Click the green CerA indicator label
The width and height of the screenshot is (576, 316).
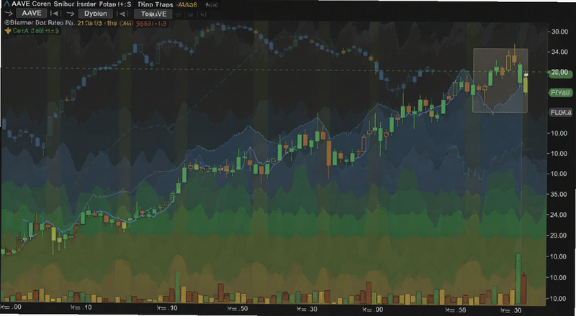36,31
